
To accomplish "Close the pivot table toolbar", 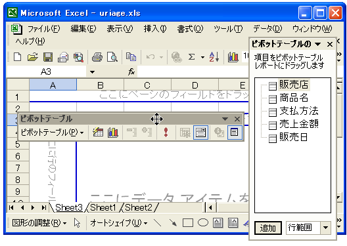I will coord(237,119).
